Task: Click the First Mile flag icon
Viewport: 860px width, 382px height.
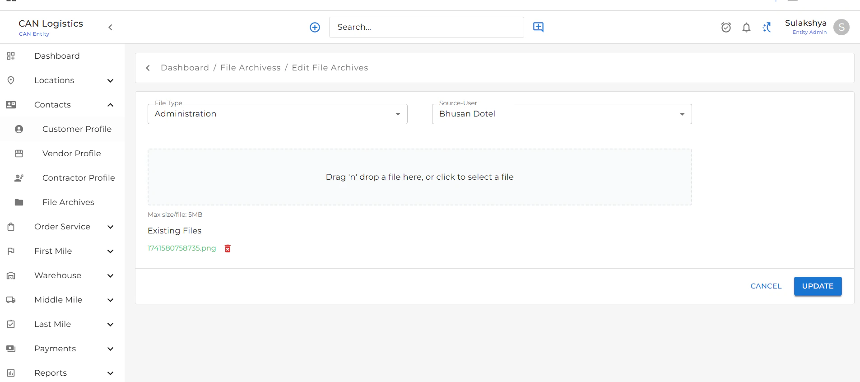Action: 11,251
